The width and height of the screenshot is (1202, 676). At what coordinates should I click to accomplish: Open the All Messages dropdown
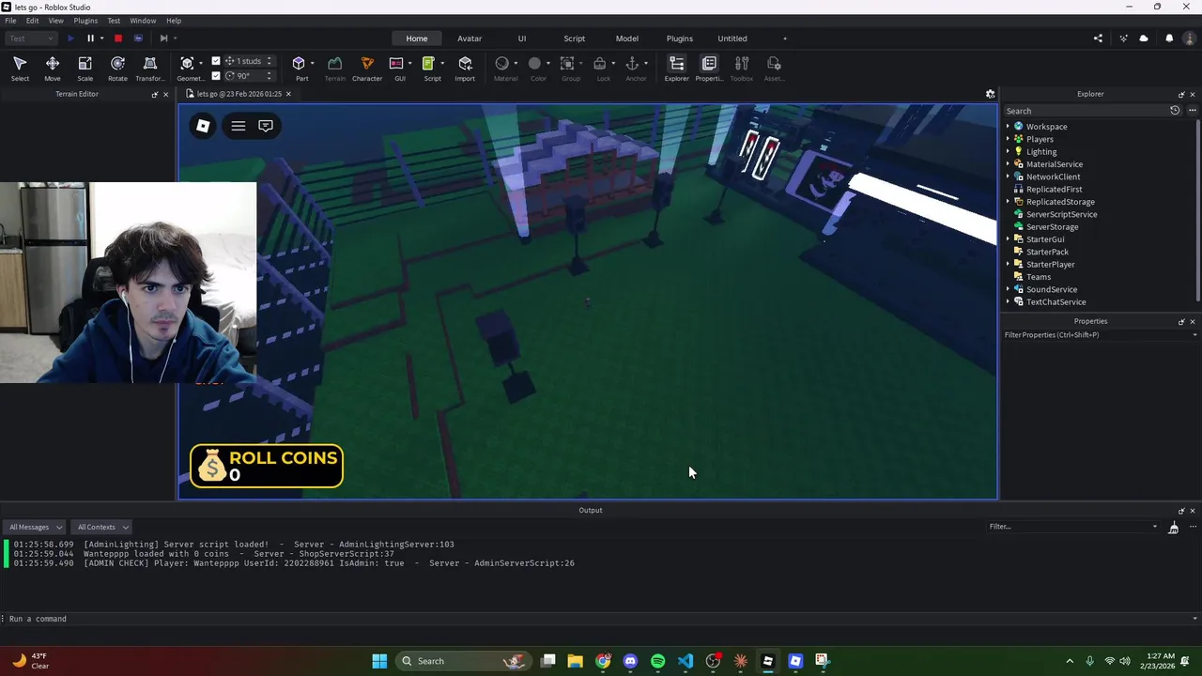tap(36, 527)
